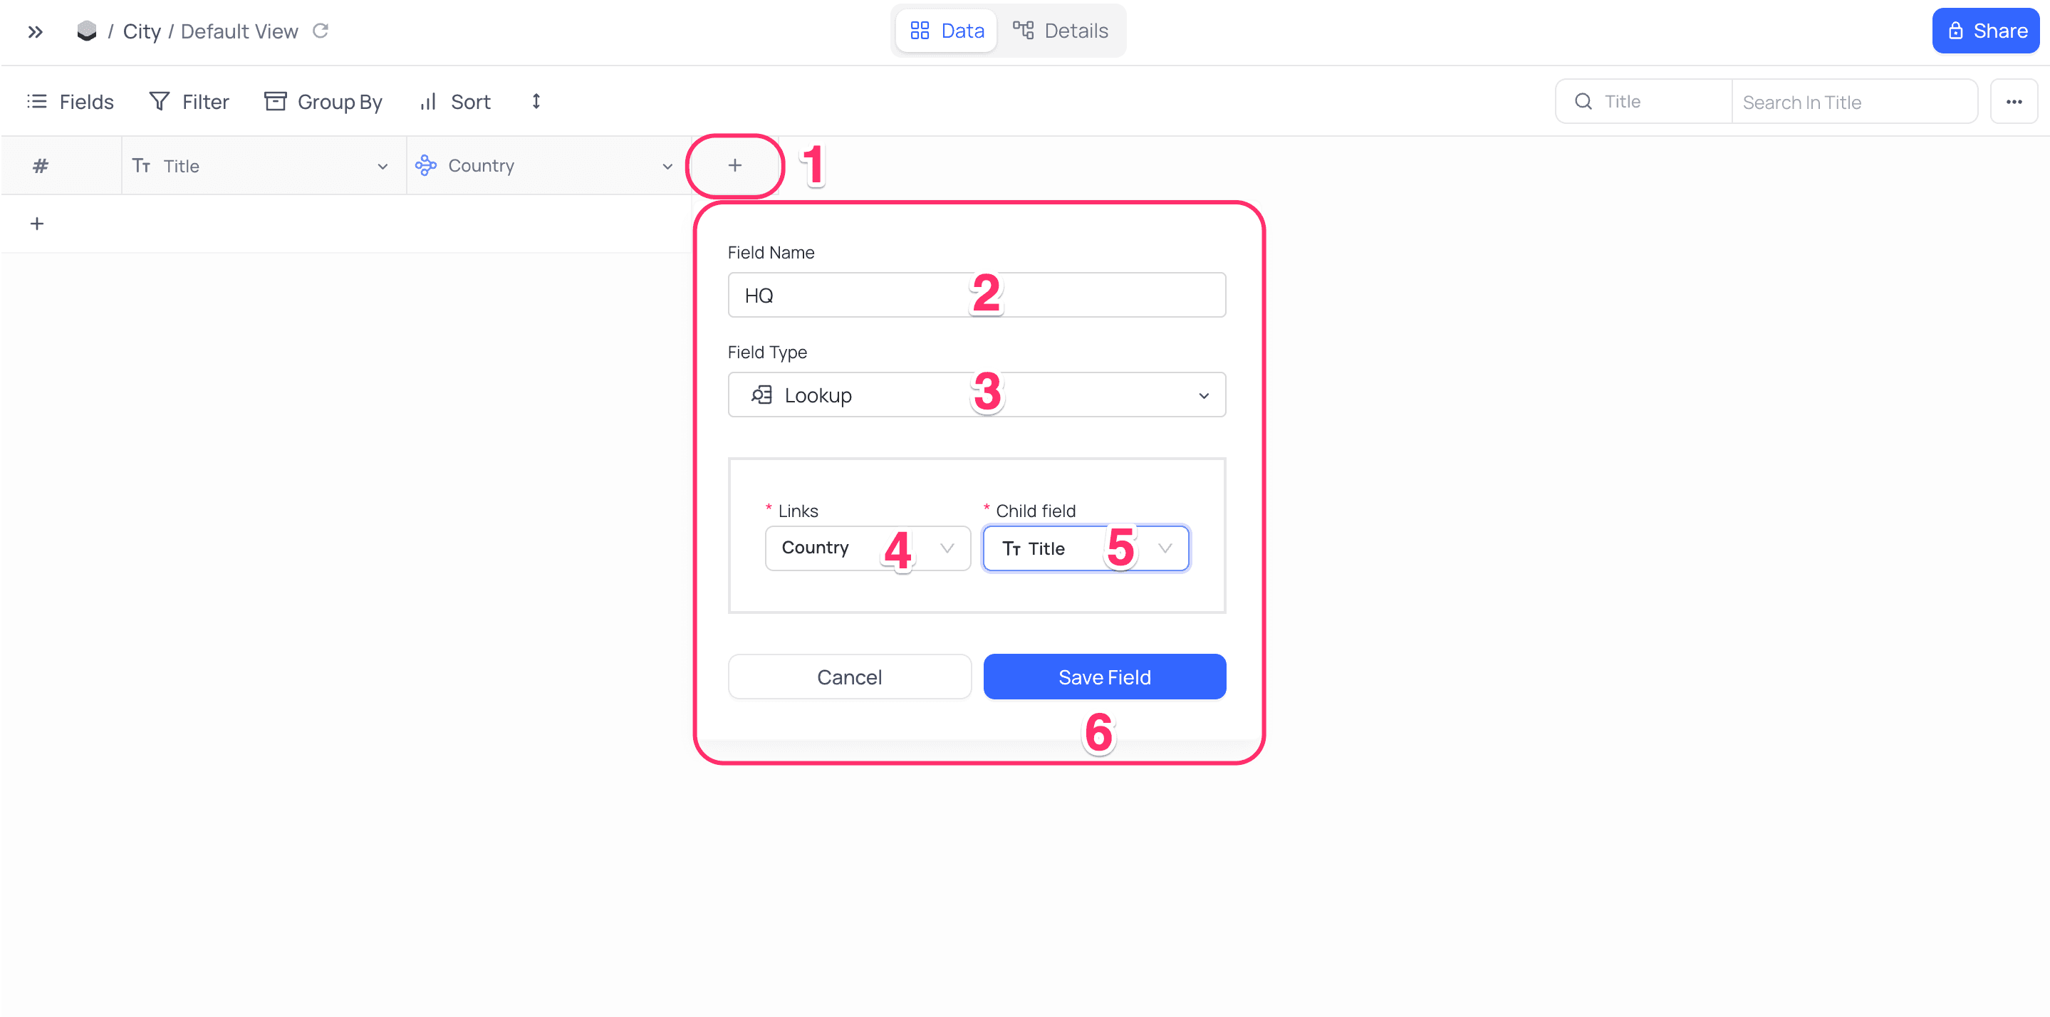Open the Country column dropdown menu
The image size is (2050, 1017).
(x=667, y=167)
